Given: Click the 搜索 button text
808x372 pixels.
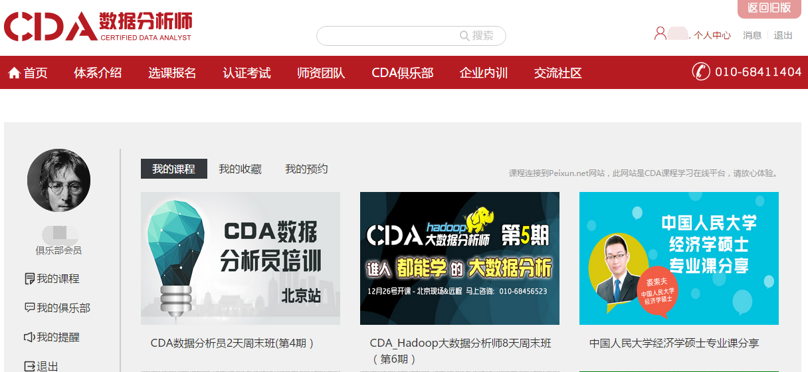Looking at the screenshot, I should (x=483, y=36).
